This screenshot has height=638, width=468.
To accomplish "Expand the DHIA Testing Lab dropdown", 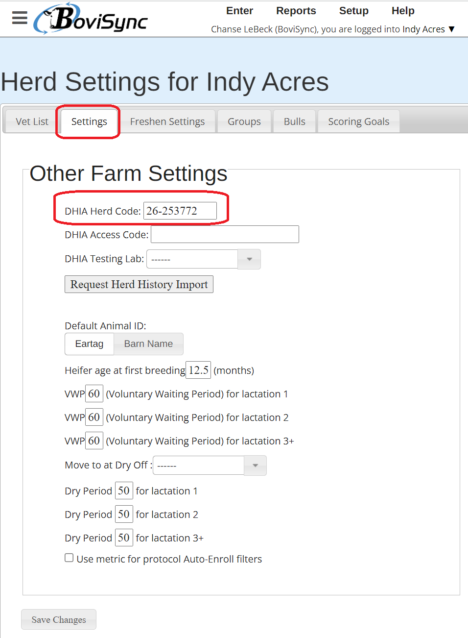I will pos(249,259).
